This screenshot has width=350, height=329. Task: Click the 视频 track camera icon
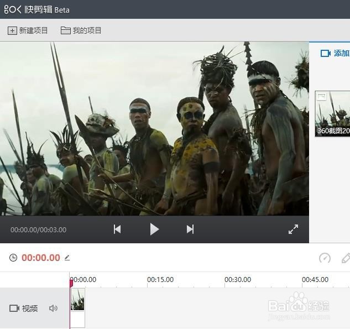click(14, 308)
